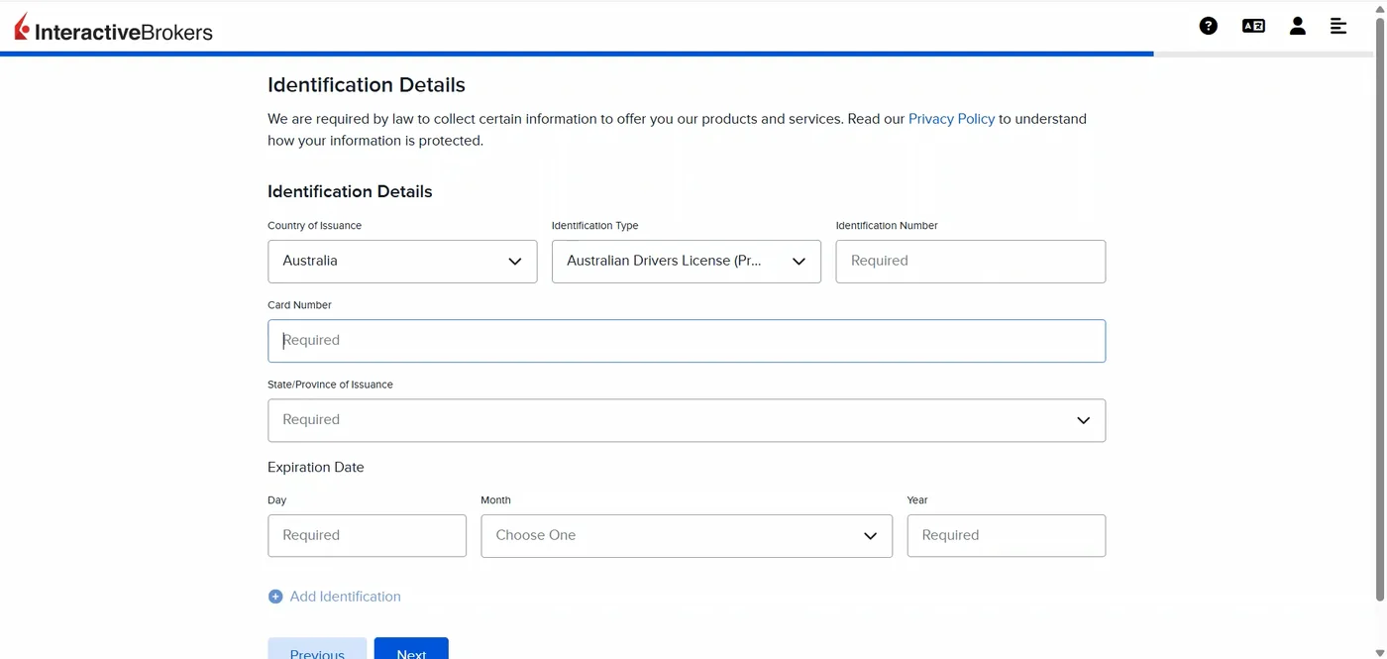Click the 'Identification Type' label
The image size is (1387, 659).
(594, 226)
